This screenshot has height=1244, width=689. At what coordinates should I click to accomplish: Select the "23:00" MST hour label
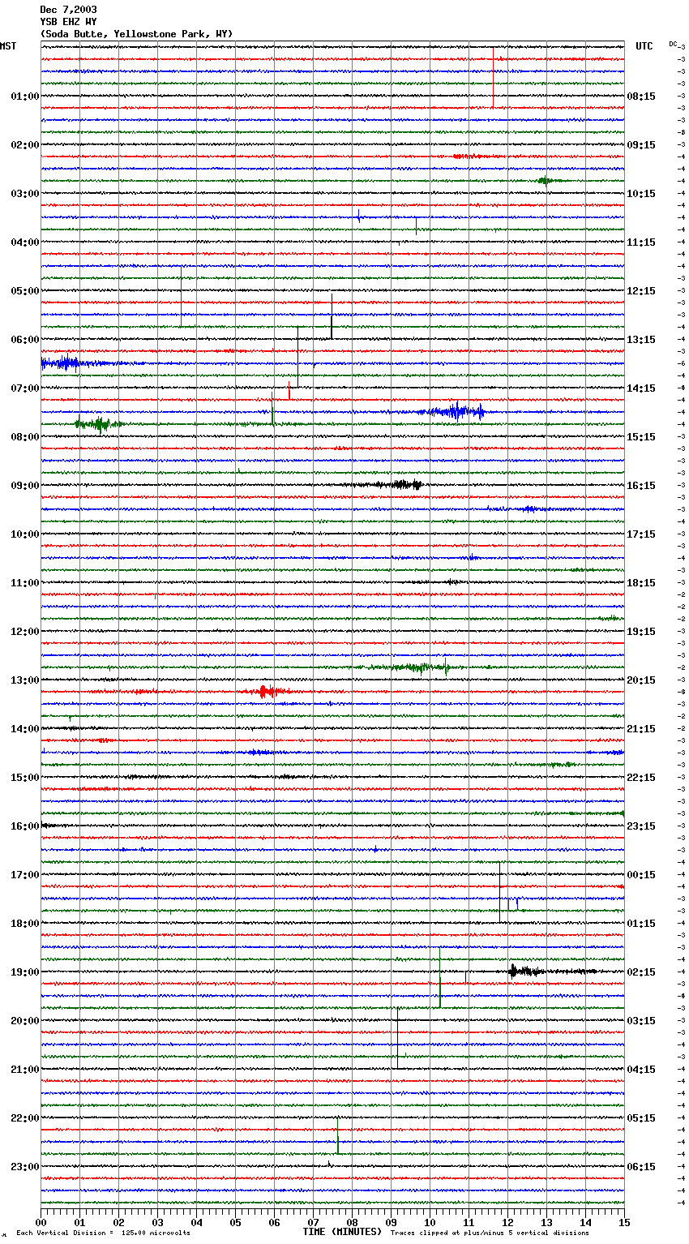[25, 1167]
